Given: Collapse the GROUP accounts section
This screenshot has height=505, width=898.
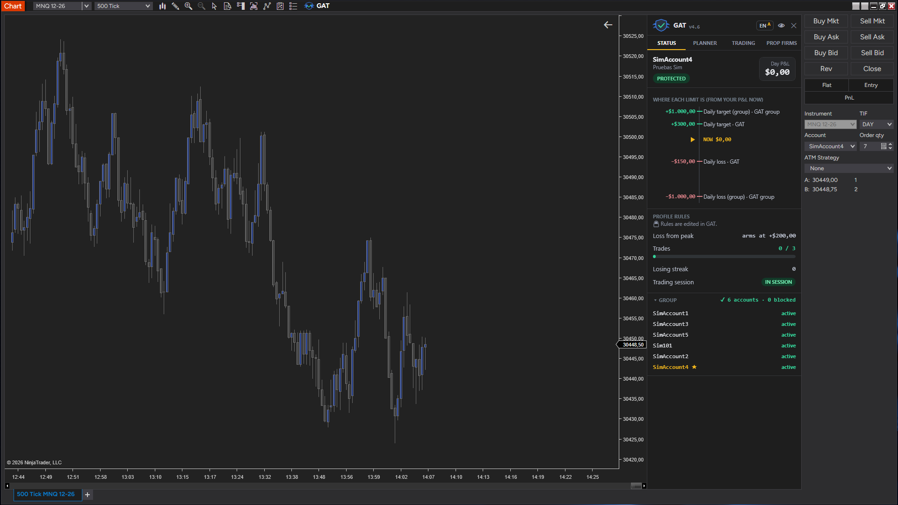Looking at the screenshot, I should coord(665,300).
